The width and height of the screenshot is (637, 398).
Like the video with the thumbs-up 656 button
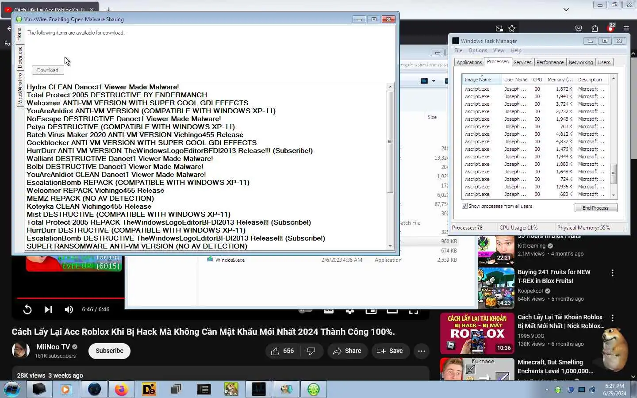(283, 351)
